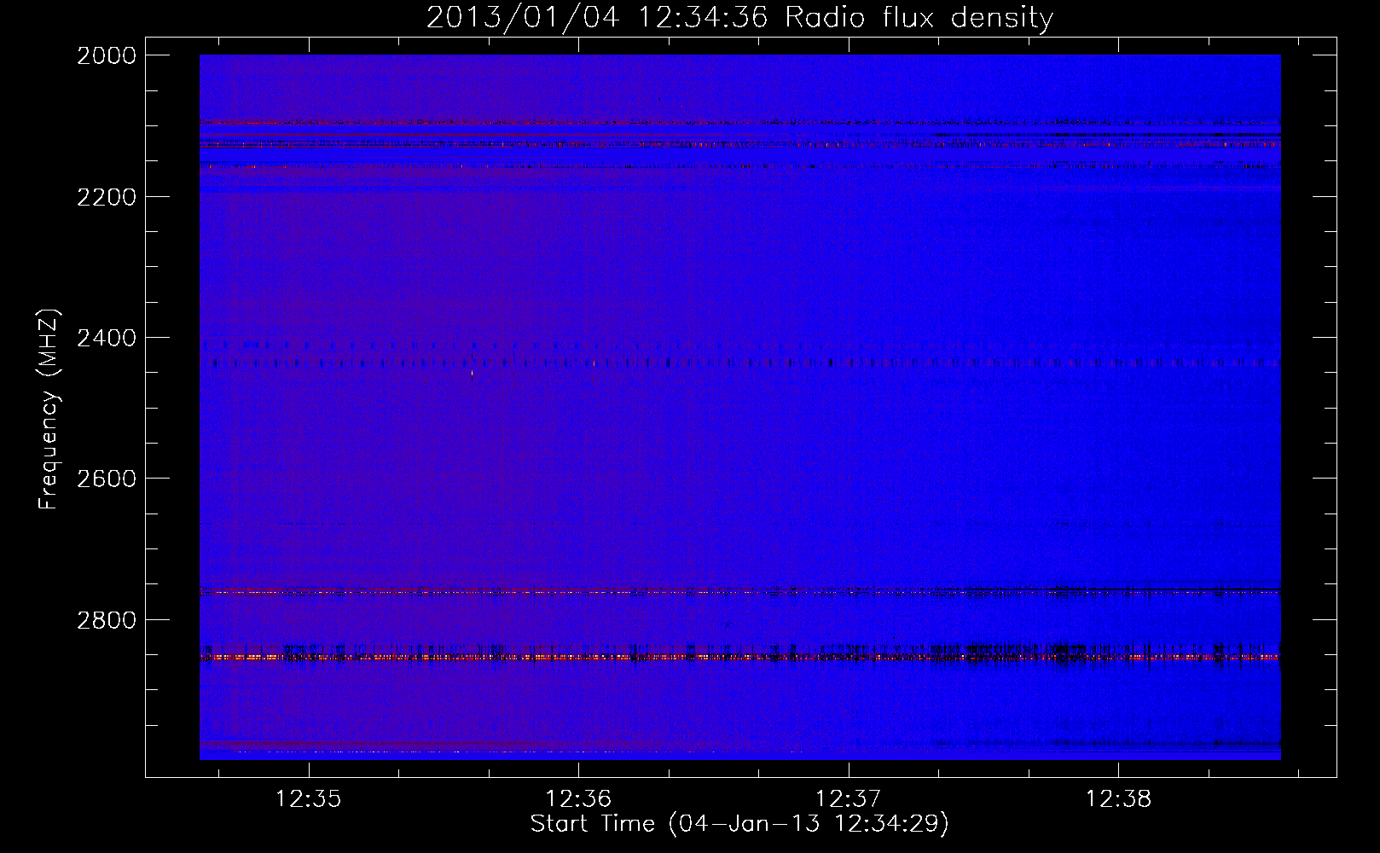
Task: Click the 12:37 time tick label
Action: (x=848, y=799)
